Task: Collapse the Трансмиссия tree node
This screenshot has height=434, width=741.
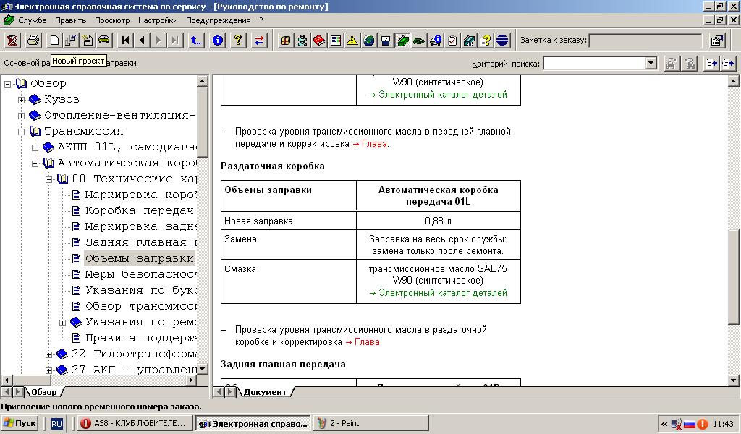Action: (22, 132)
